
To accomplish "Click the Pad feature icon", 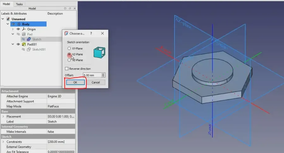I will 24,34.
